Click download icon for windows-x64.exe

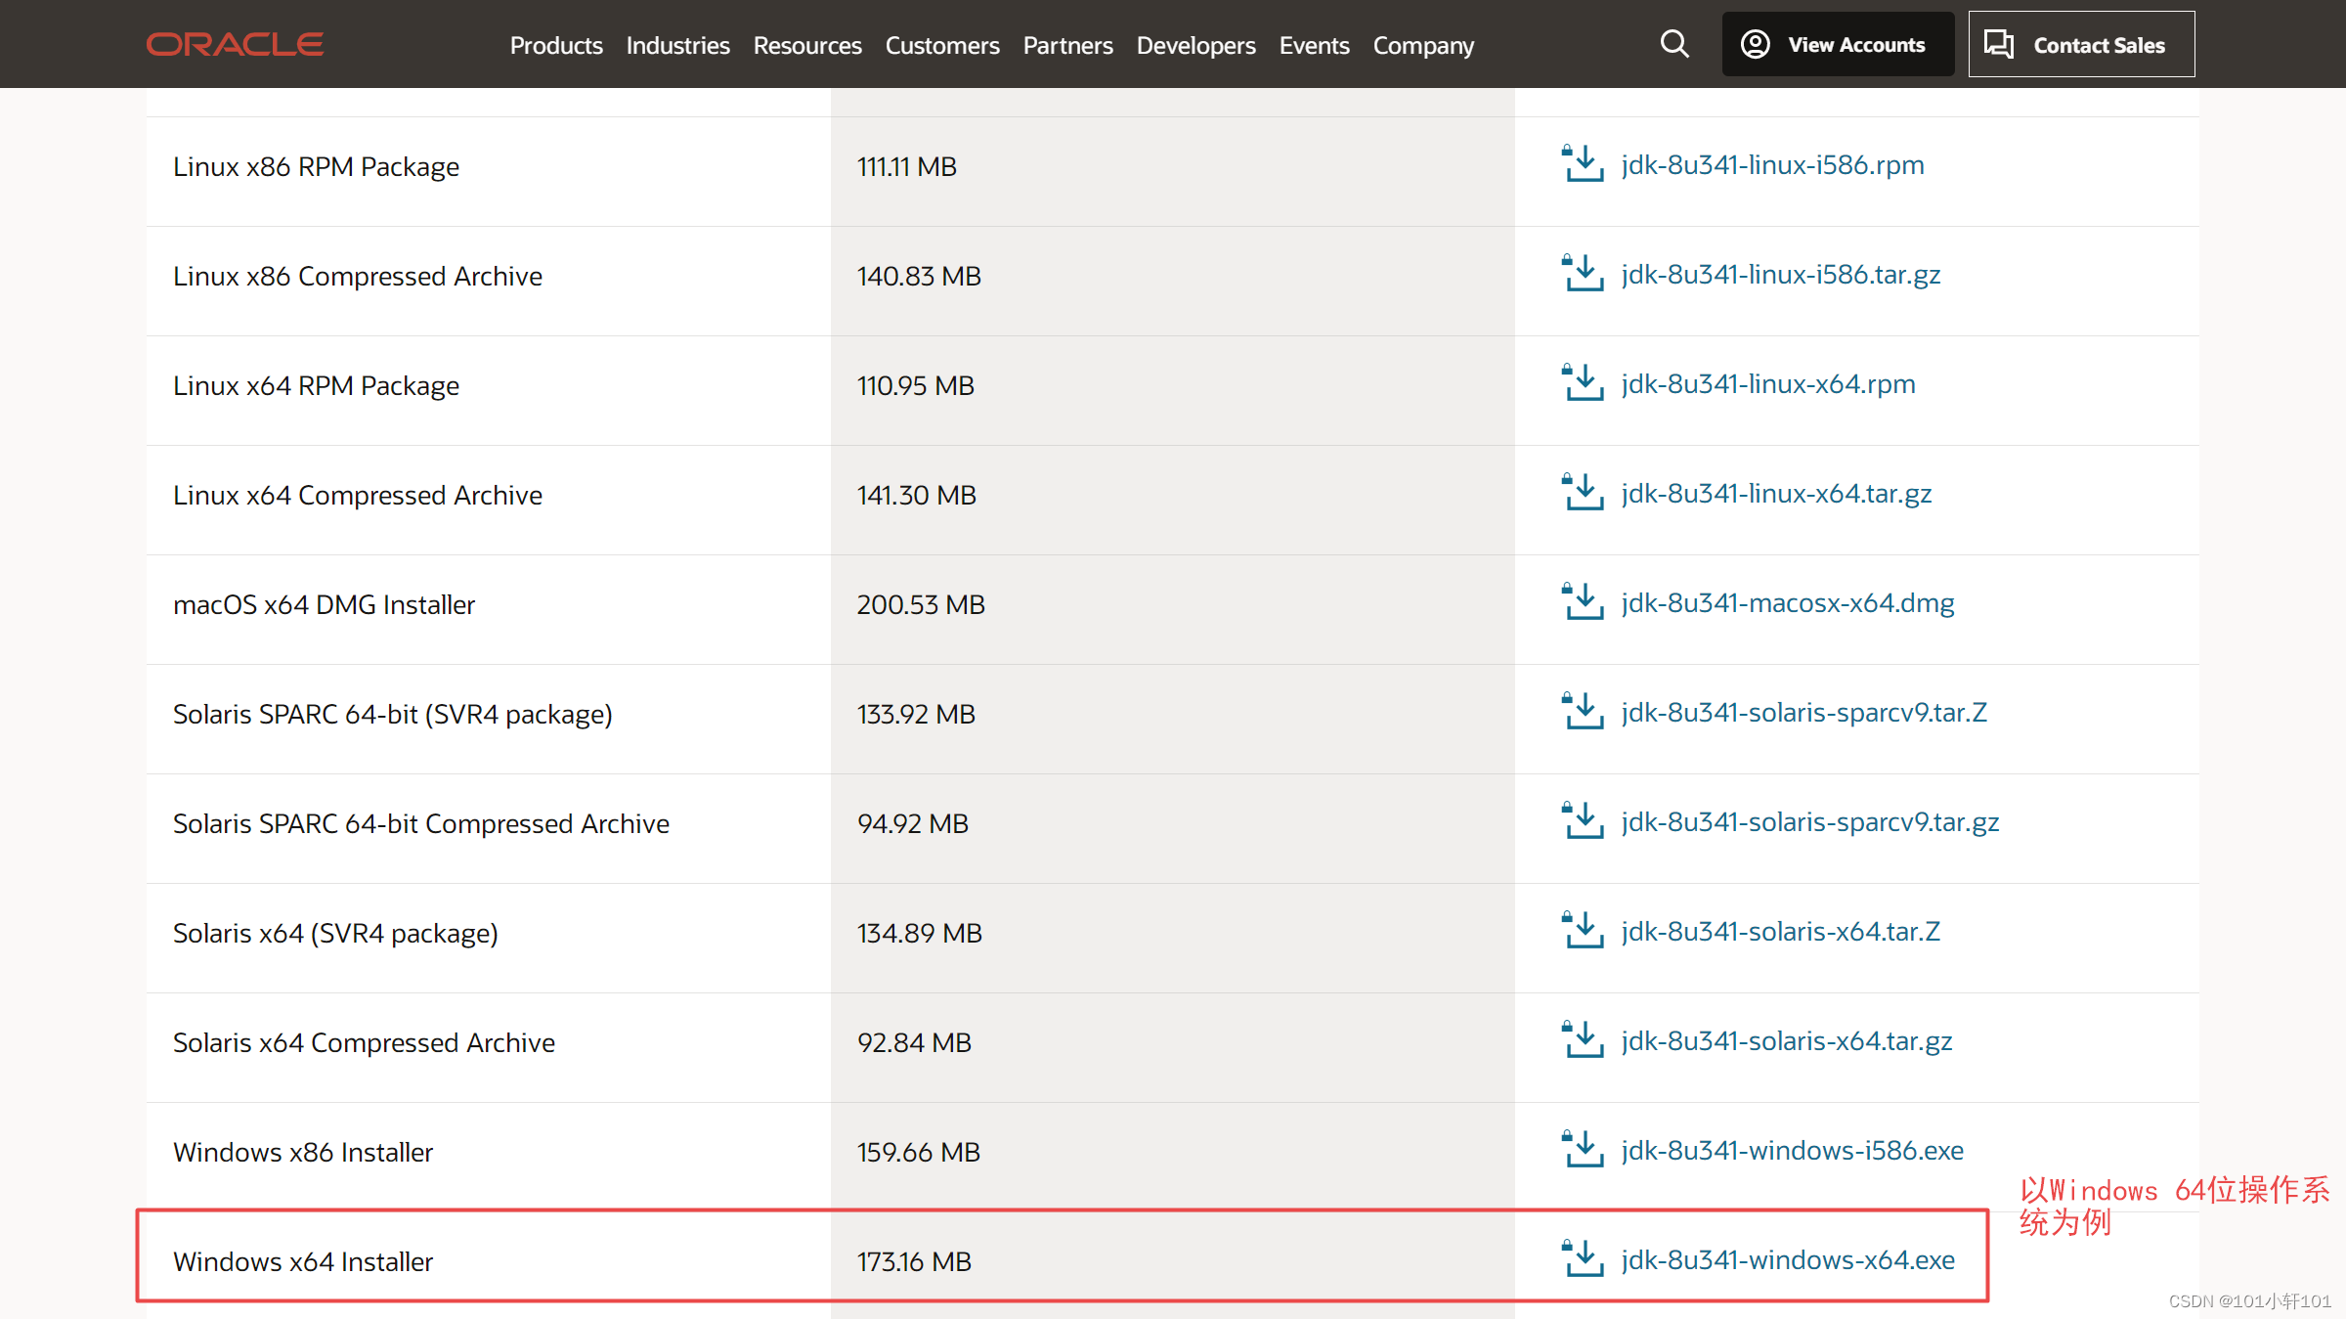[x=1583, y=1259]
